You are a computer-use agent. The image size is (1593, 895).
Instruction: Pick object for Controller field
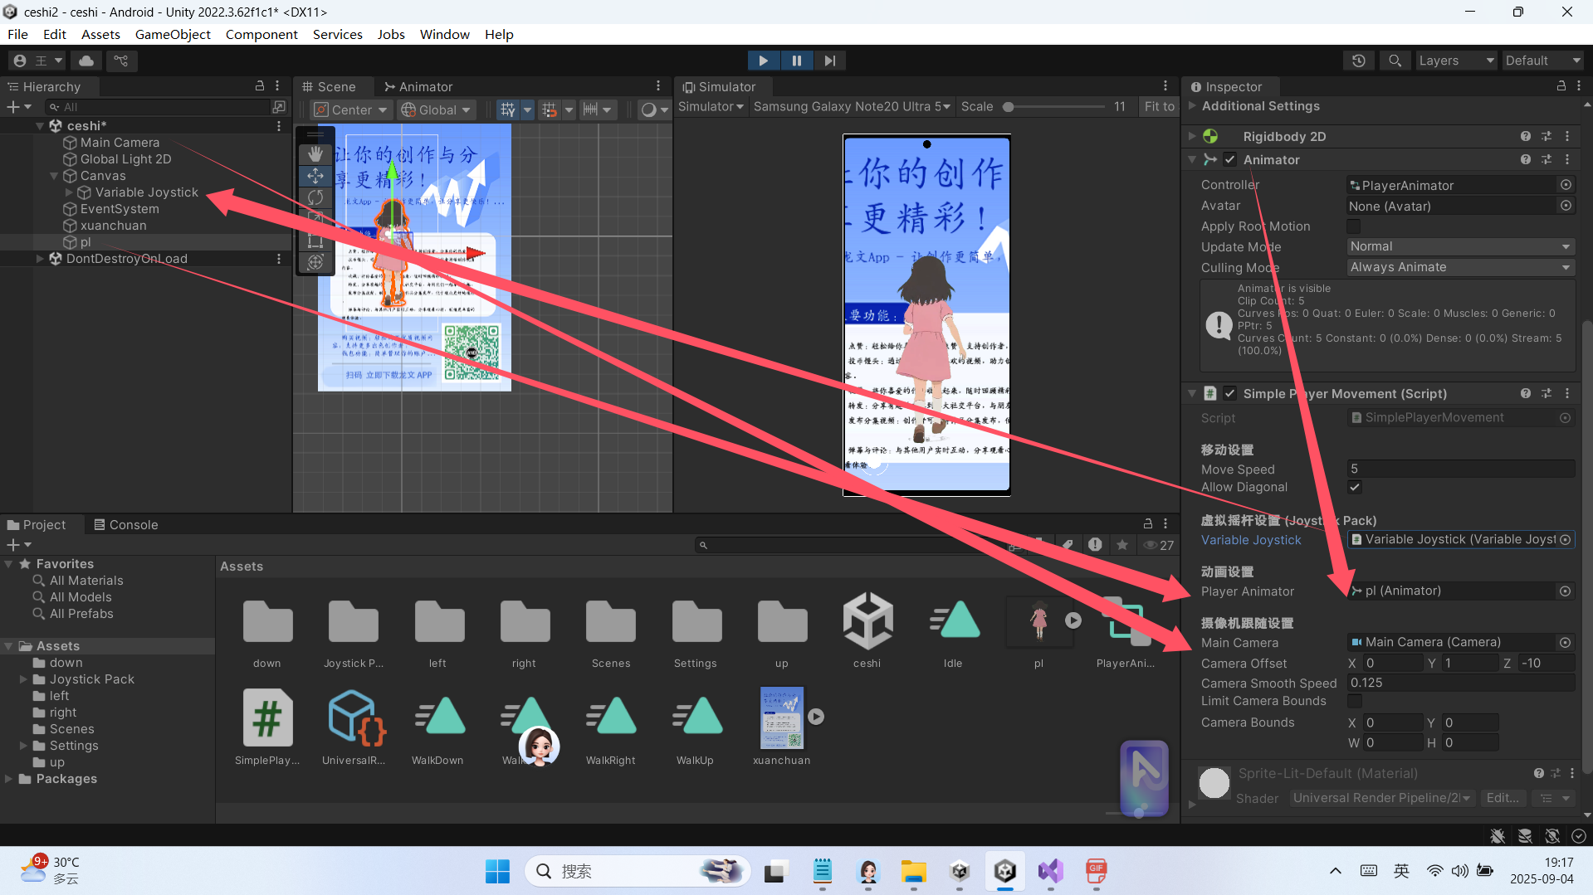(1566, 185)
